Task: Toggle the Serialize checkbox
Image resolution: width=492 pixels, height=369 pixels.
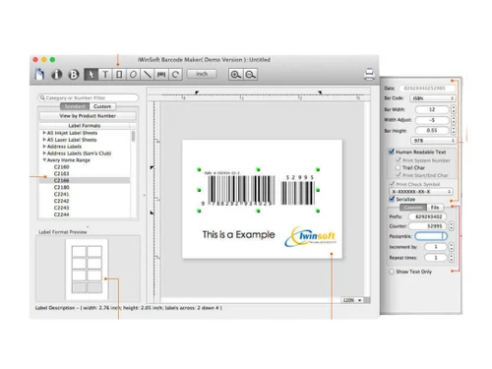Action: (x=392, y=199)
